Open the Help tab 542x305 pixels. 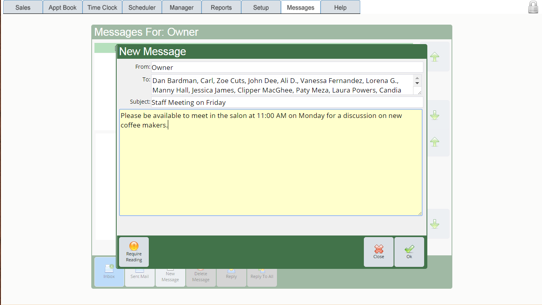(340, 7)
